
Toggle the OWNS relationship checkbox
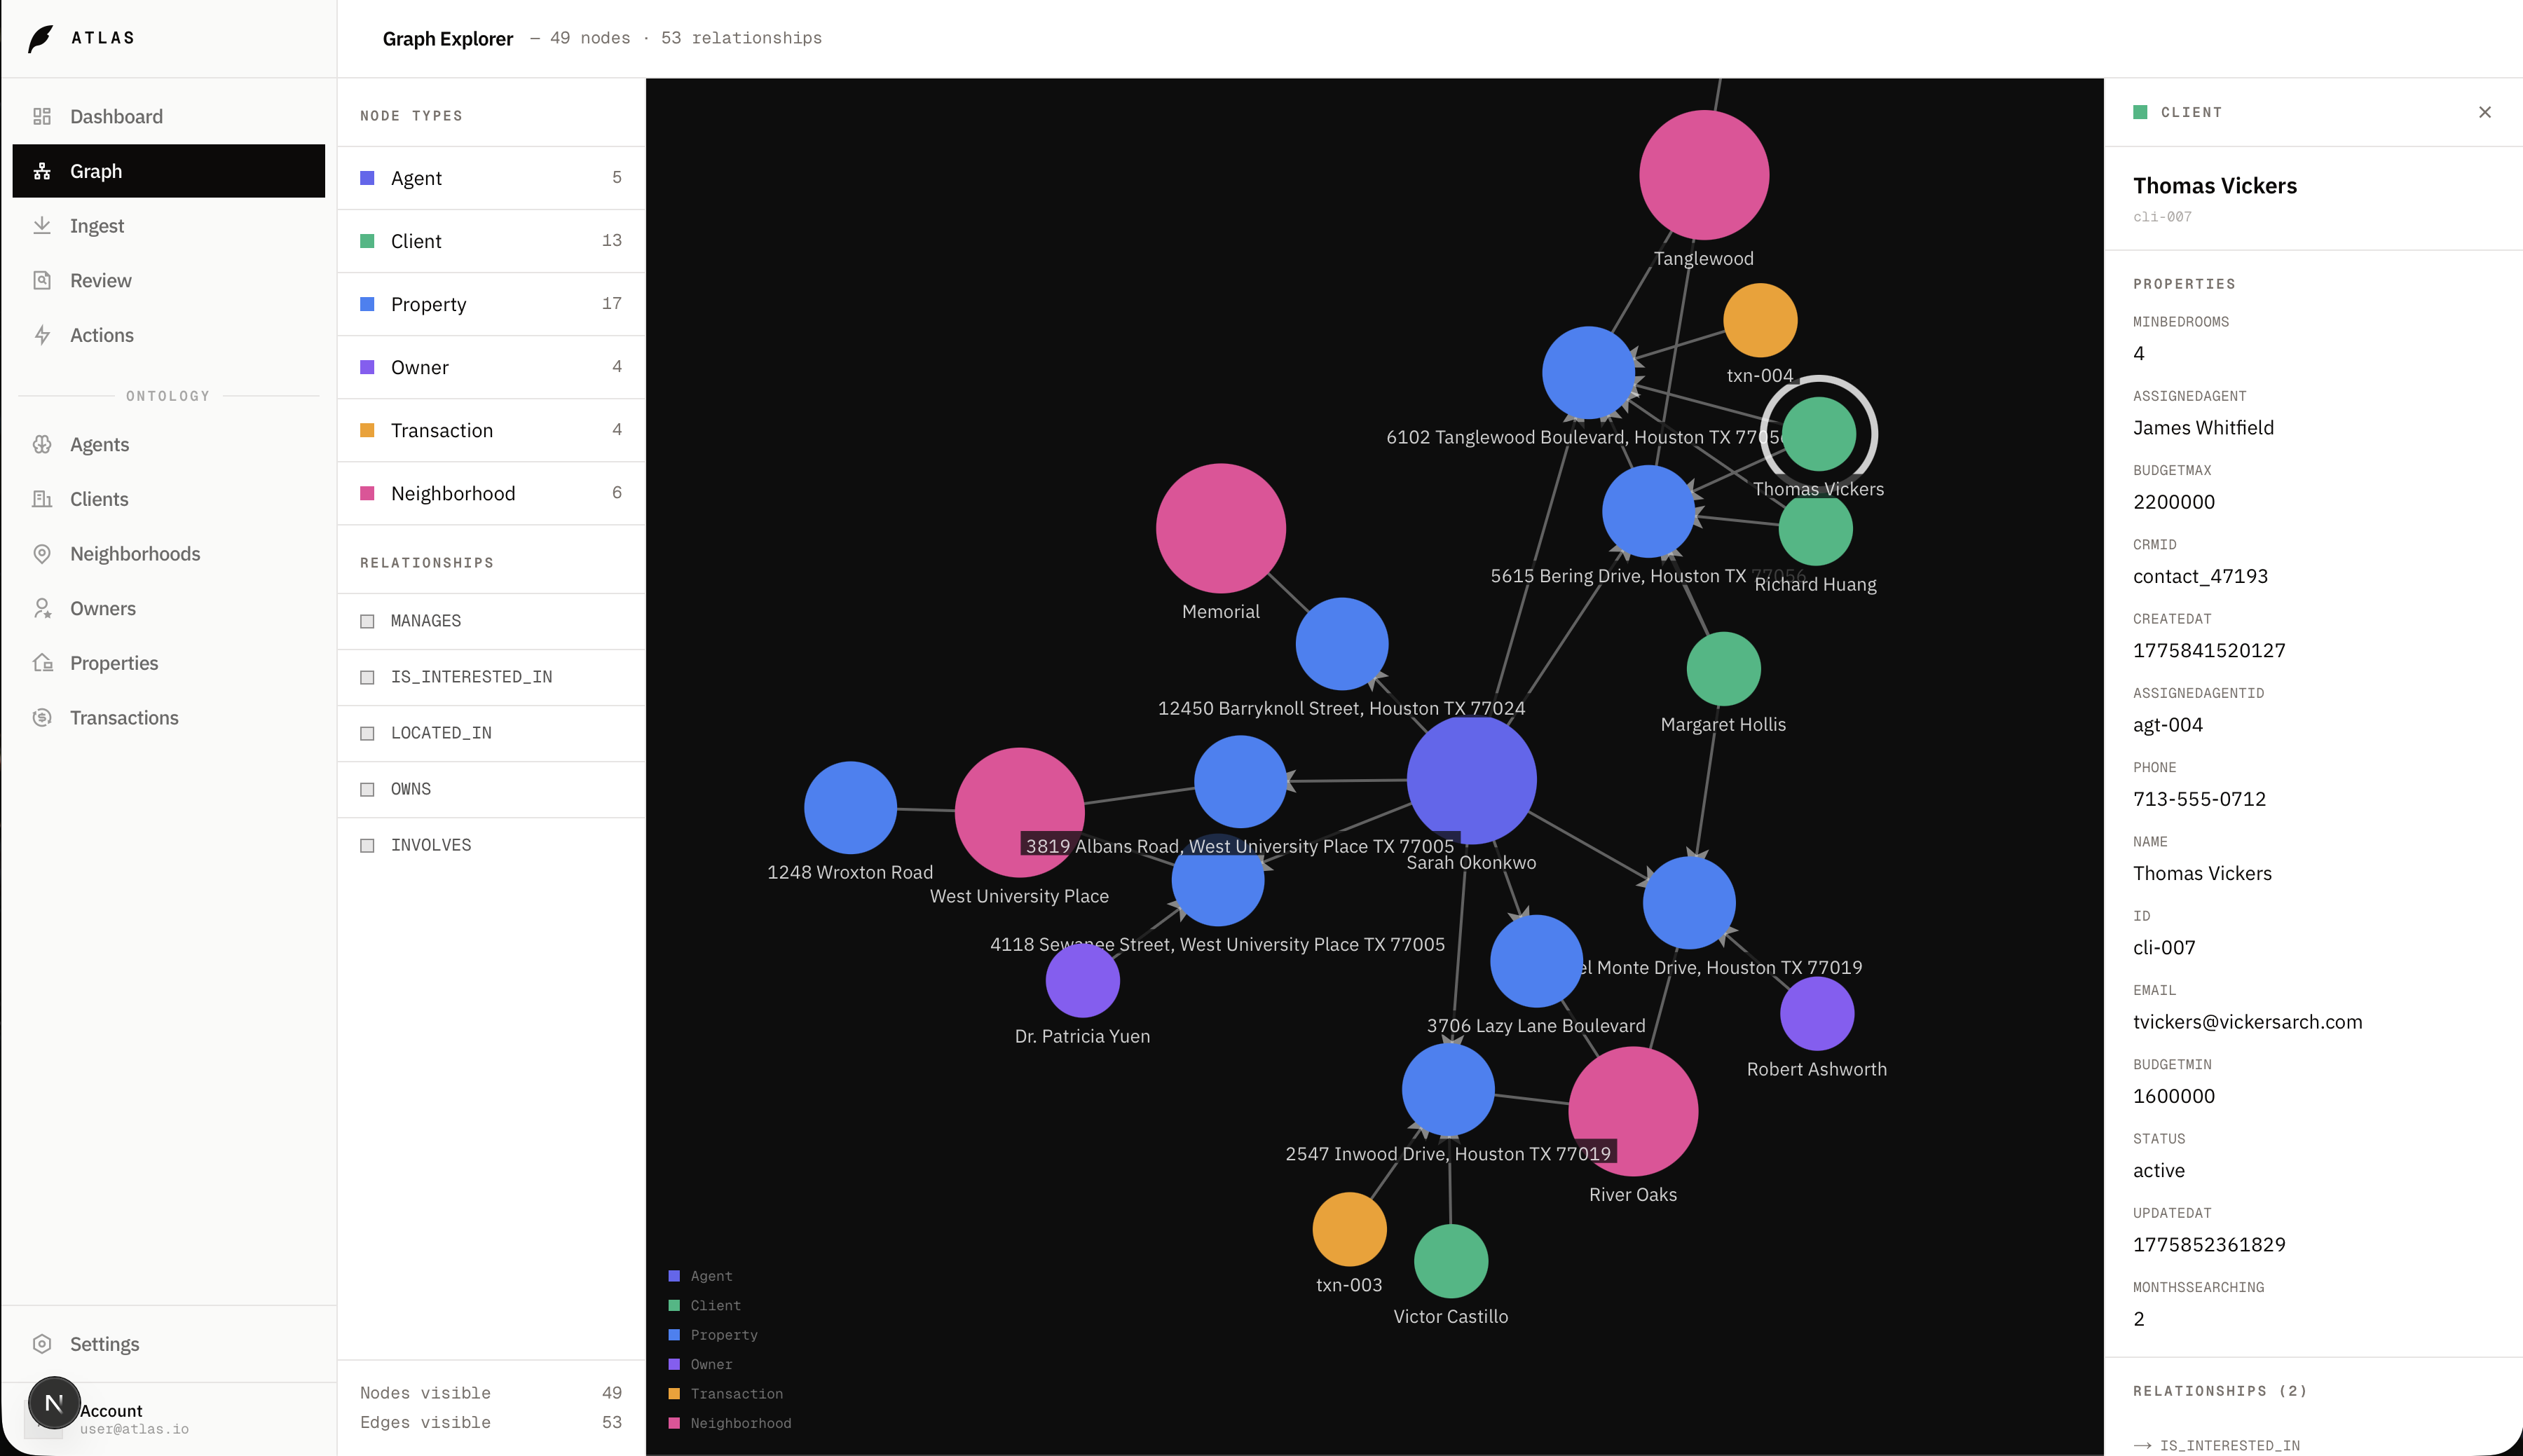[x=367, y=789]
